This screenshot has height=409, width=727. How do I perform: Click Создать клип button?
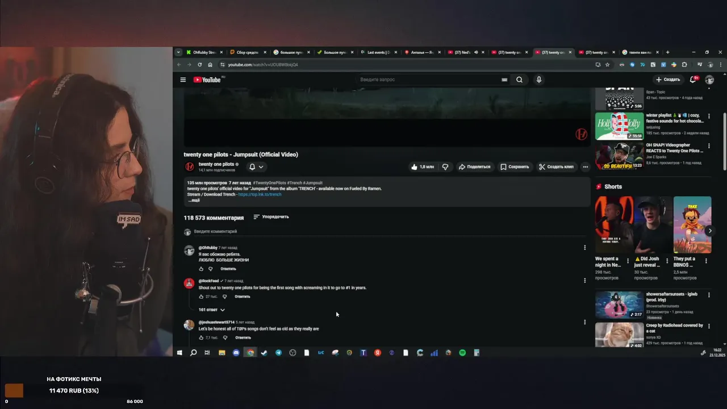(x=557, y=166)
